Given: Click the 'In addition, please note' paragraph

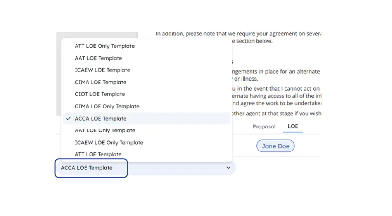Looking at the screenshot, I should (x=237, y=34).
